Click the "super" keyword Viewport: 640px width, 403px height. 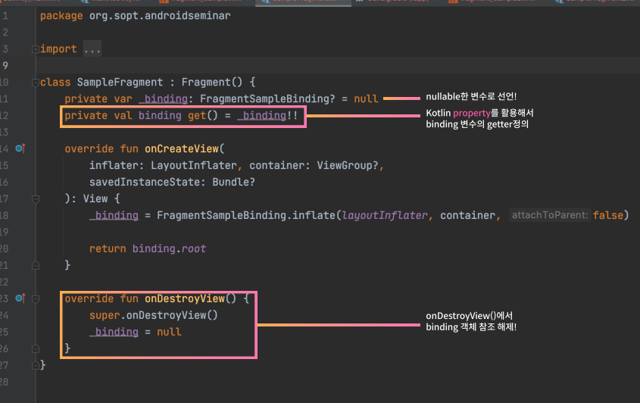(105, 315)
